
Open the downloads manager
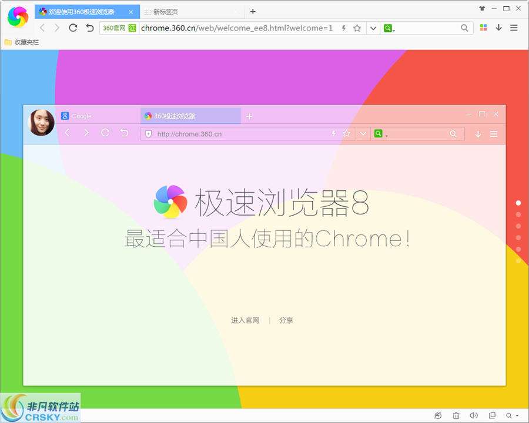point(499,28)
